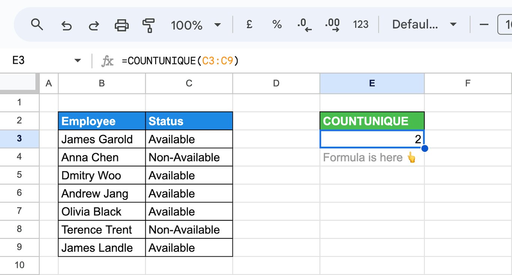This screenshot has height=275, width=512.
Task: Open the Default font dropdown
Action: coord(424,25)
